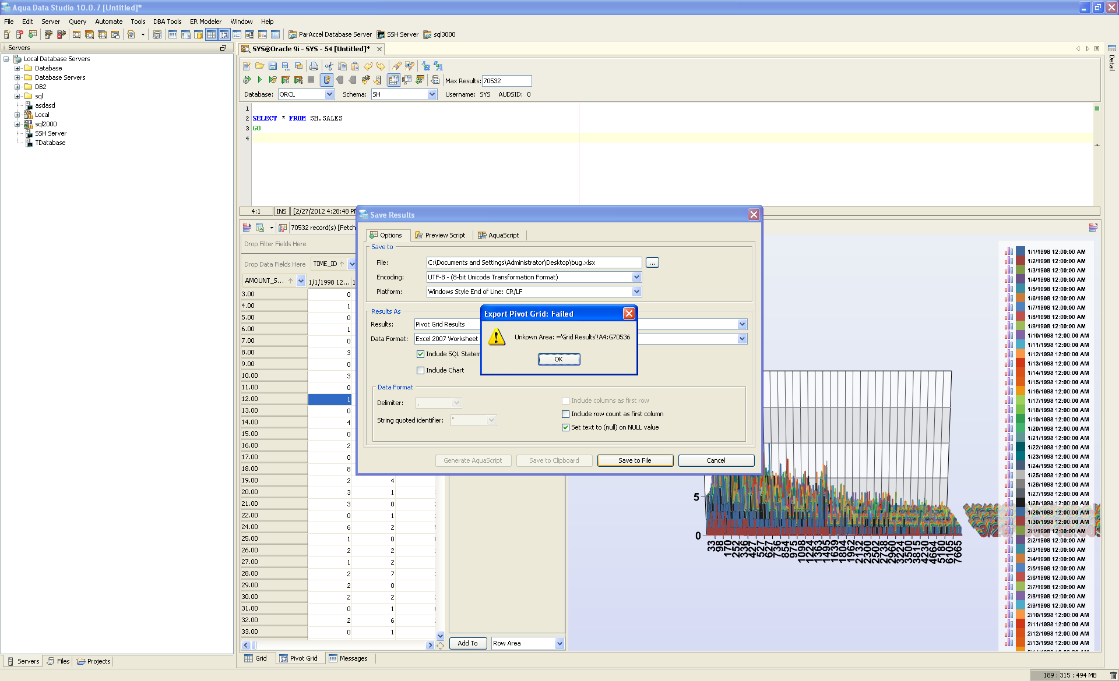
Task: Check Include row count as first column
Action: pyautogui.click(x=565, y=414)
